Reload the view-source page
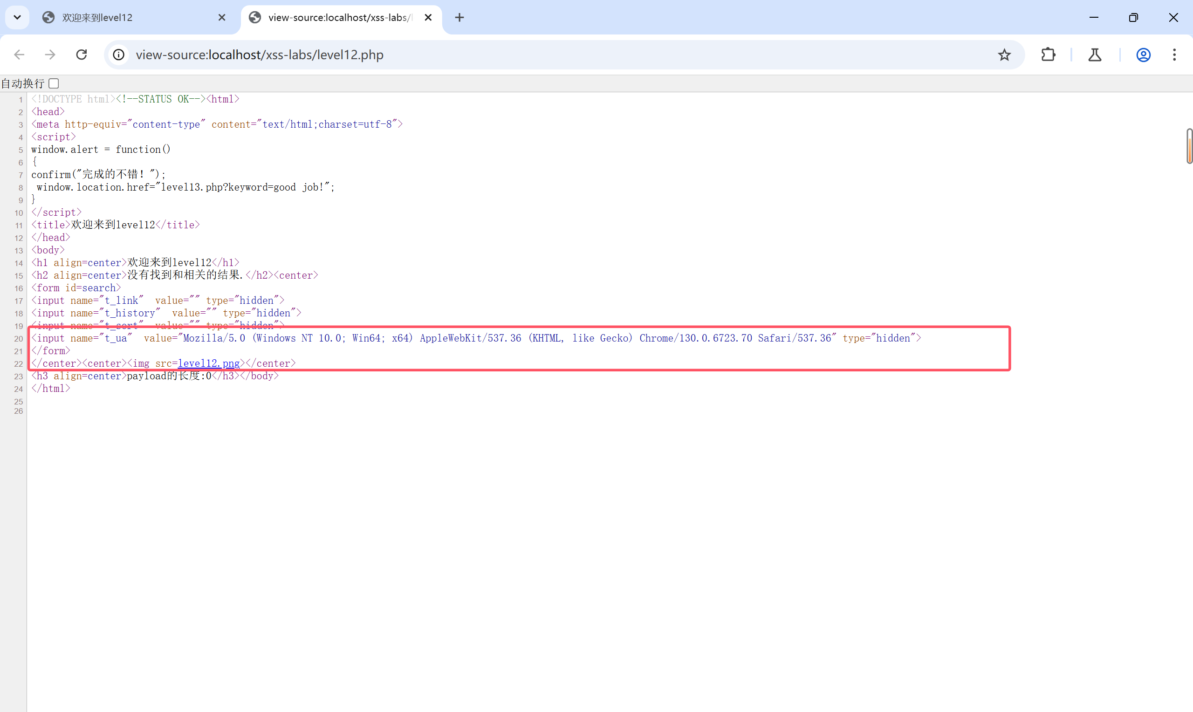1193x712 pixels. pyautogui.click(x=82, y=55)
